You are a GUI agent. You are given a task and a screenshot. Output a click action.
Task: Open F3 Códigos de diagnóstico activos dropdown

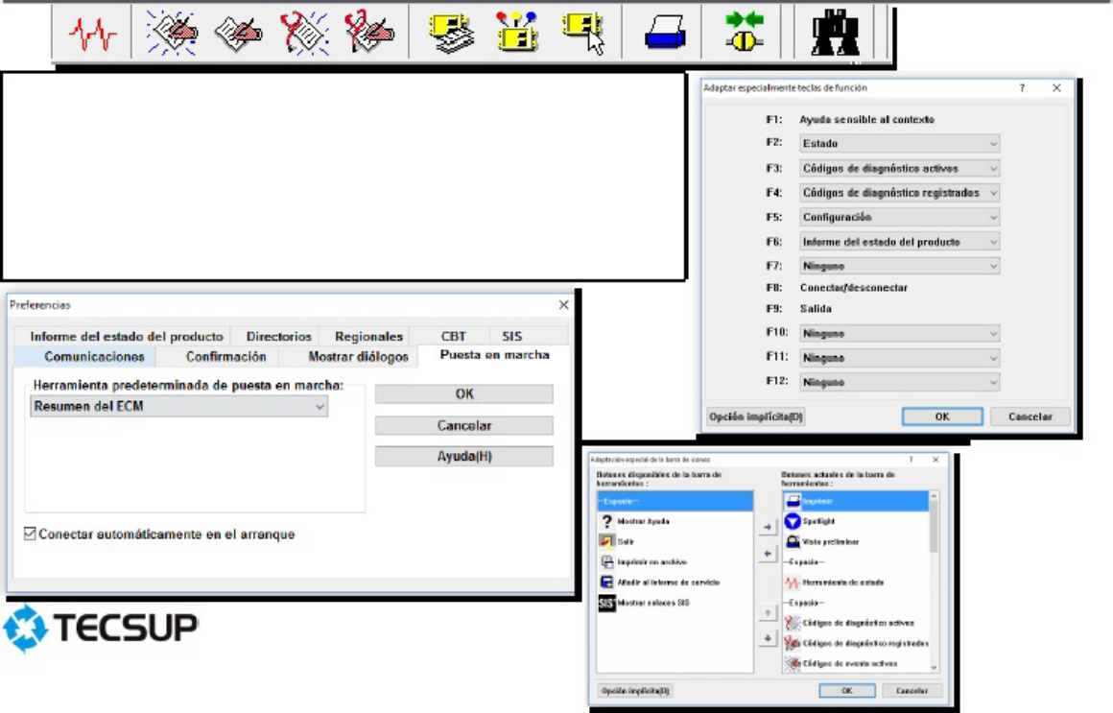[899, 168]
